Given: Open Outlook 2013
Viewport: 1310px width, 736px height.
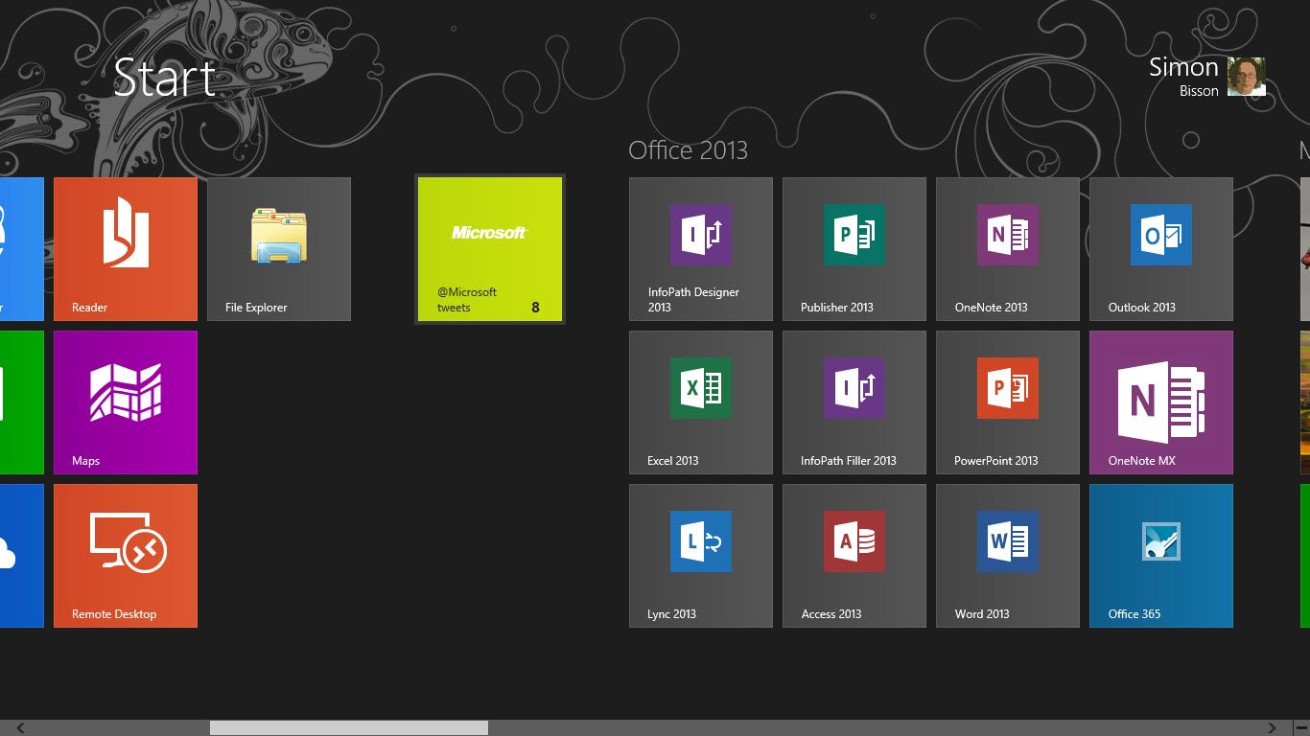Looking at the screenshot, I should (x=1160, y=249).
